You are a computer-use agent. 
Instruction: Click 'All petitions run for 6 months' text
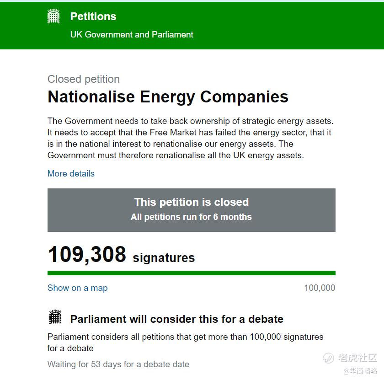point(191,217)
